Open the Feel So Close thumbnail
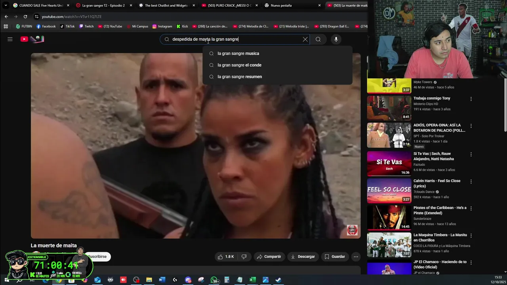The height and width of the screenshot is (285, 507). 389,191
